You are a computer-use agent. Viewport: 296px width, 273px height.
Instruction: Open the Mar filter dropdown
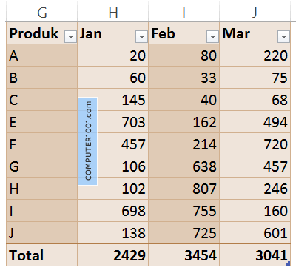[x=283, y=37]
